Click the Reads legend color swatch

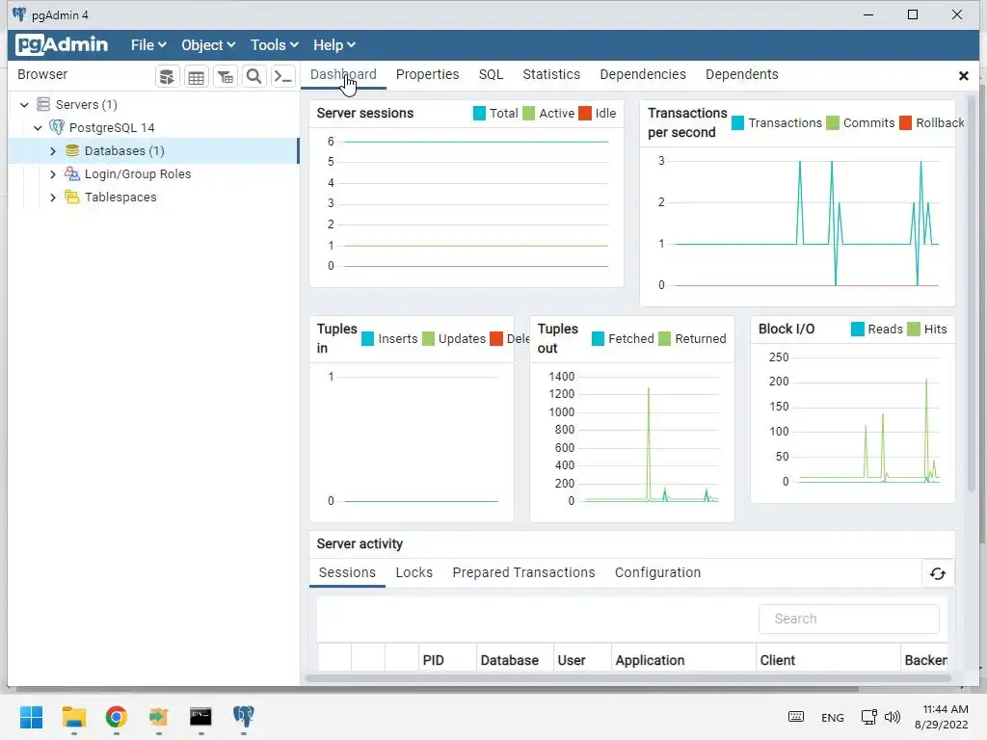tap(857, 330)
